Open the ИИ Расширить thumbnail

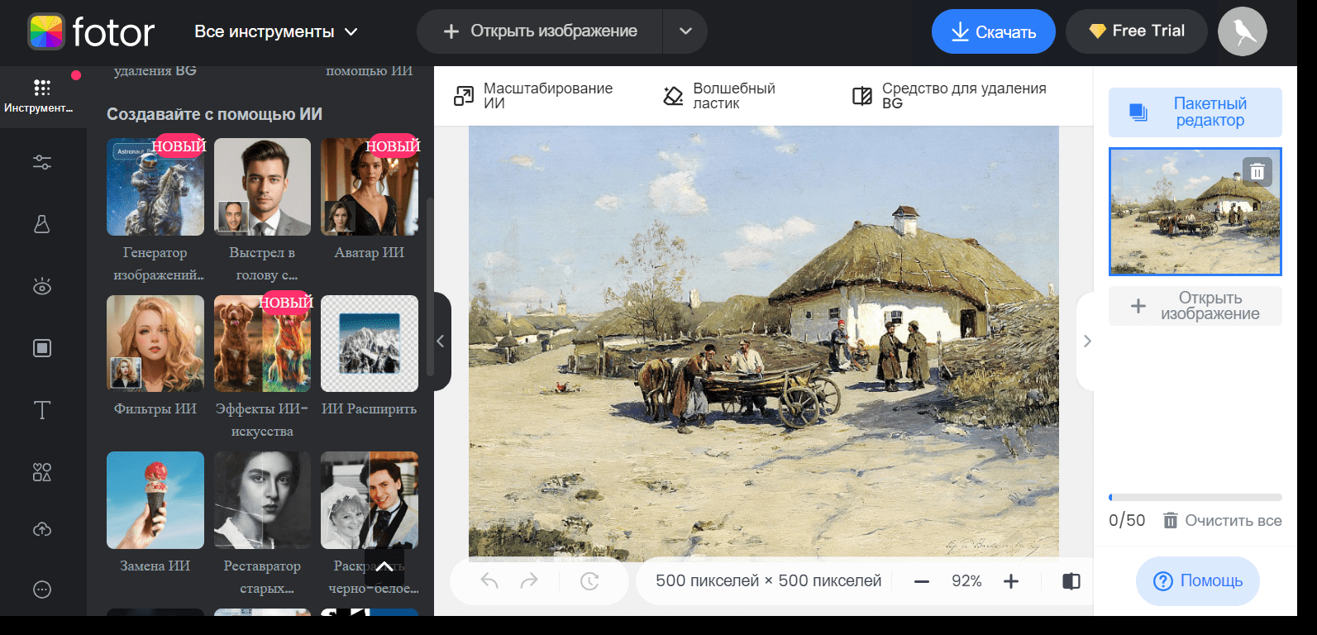click(x=370, y=343)
